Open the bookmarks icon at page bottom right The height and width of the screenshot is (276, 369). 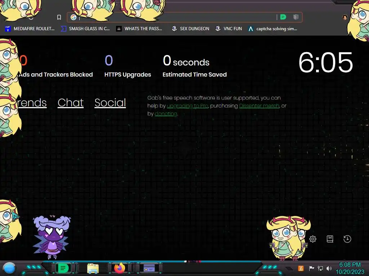330,239
